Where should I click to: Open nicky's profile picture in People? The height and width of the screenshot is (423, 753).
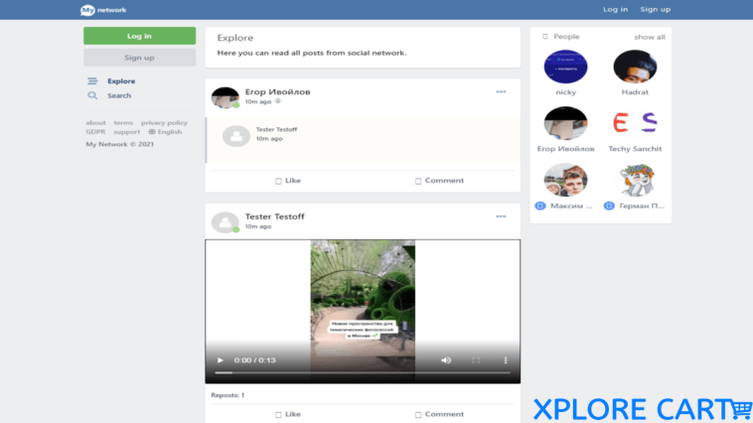[565, 67]
